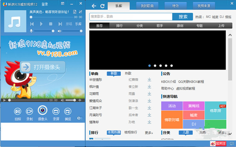Download the song 江南妹子
236x147 pixels.
click(149, 108)
